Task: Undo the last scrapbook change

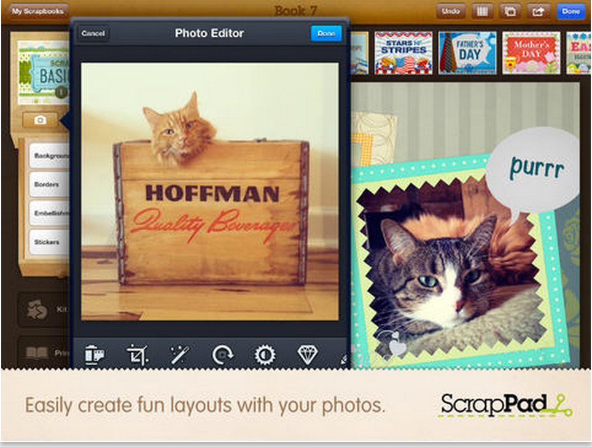Action: 451,11
